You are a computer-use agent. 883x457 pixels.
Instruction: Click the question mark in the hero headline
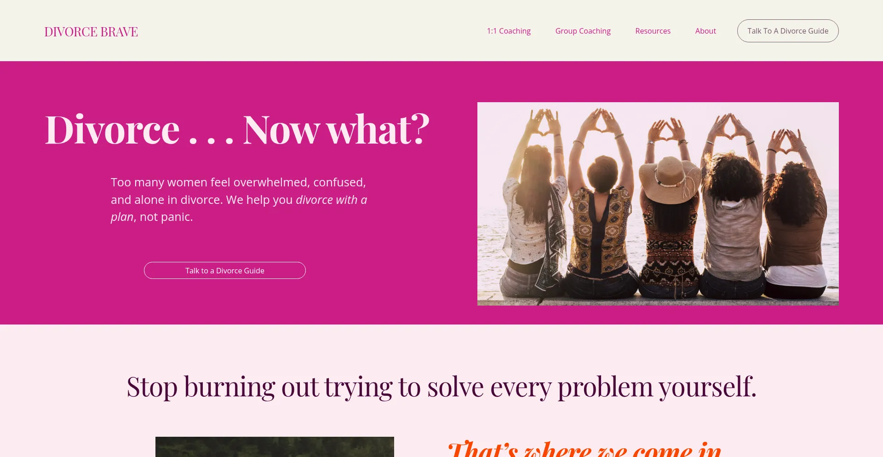419,129
